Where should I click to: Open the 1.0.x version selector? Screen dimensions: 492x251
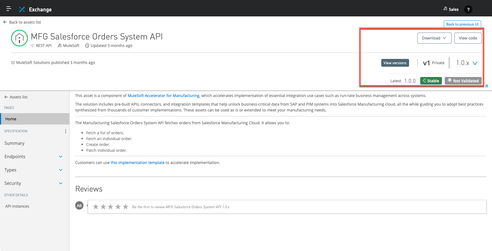pyautogui.click(x=467, y=63)
